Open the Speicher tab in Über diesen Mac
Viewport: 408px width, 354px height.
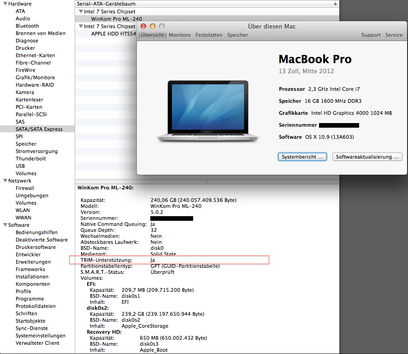[237, 35]
